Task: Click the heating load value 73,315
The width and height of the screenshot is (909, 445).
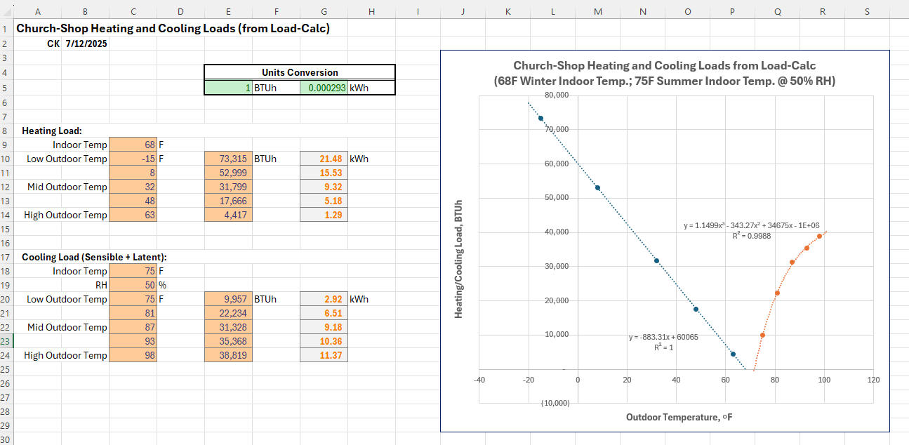Action: point(229,159)
